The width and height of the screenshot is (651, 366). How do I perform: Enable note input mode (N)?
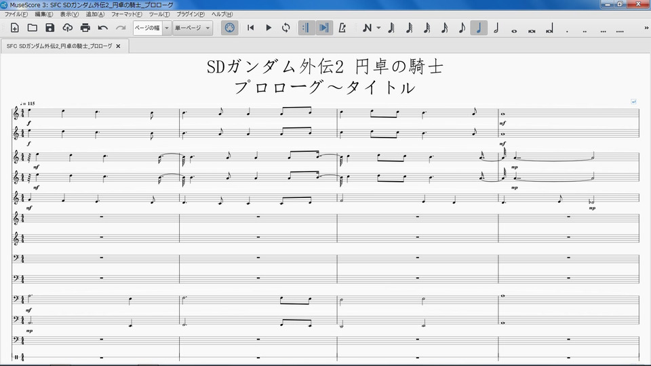pos(367,28)
